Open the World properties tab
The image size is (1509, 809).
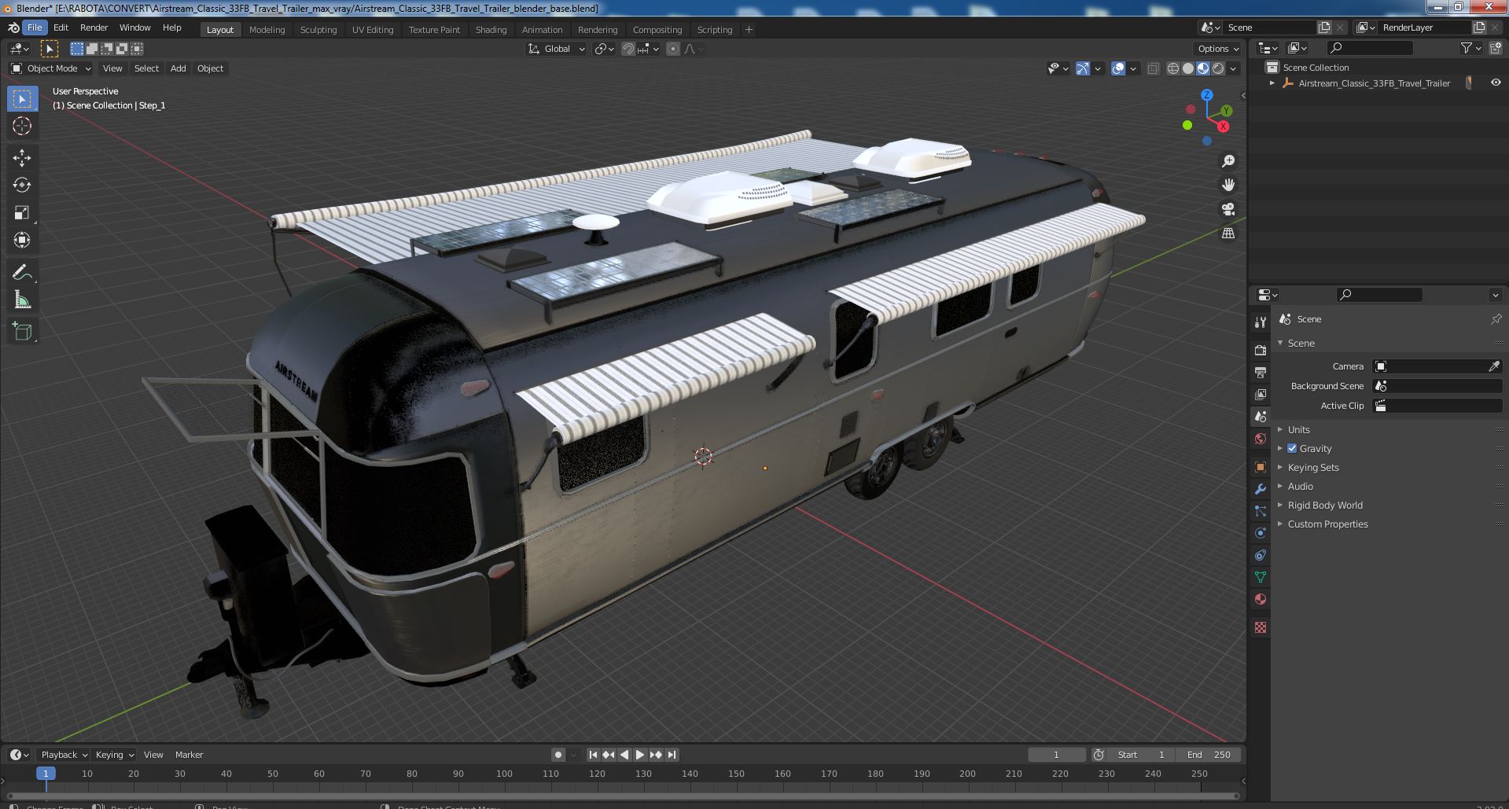pos(1261,439)
